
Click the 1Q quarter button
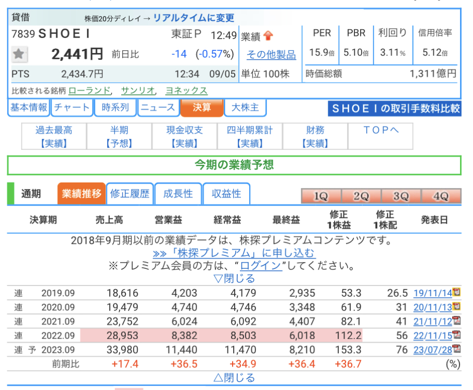point(321,196)
